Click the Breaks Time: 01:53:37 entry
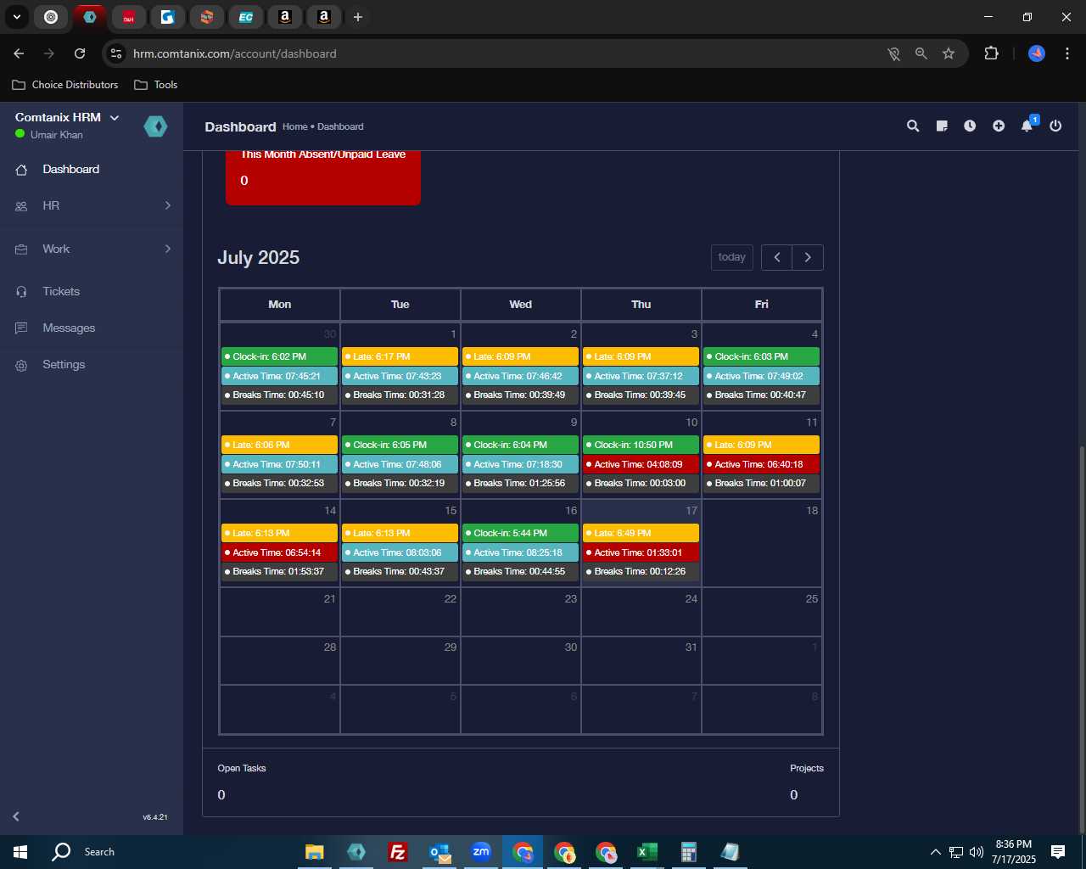The image size is (1086, 869). (x=279, y=571)
